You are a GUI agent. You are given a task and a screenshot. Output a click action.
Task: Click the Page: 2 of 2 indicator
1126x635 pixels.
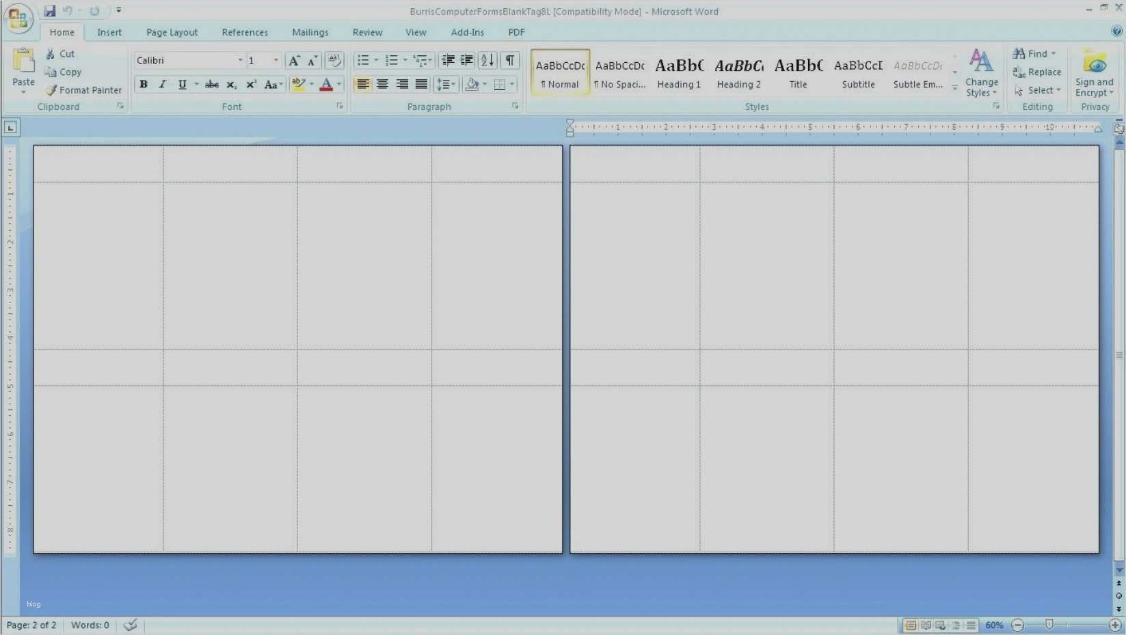click(31, 625)
